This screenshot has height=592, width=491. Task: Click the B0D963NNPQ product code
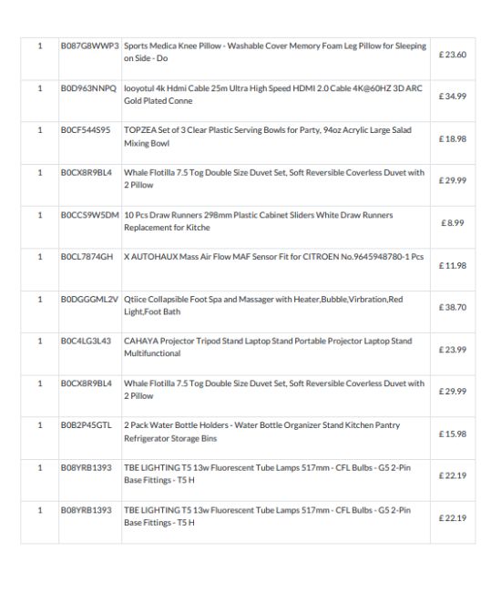click(x=88, y=88)
